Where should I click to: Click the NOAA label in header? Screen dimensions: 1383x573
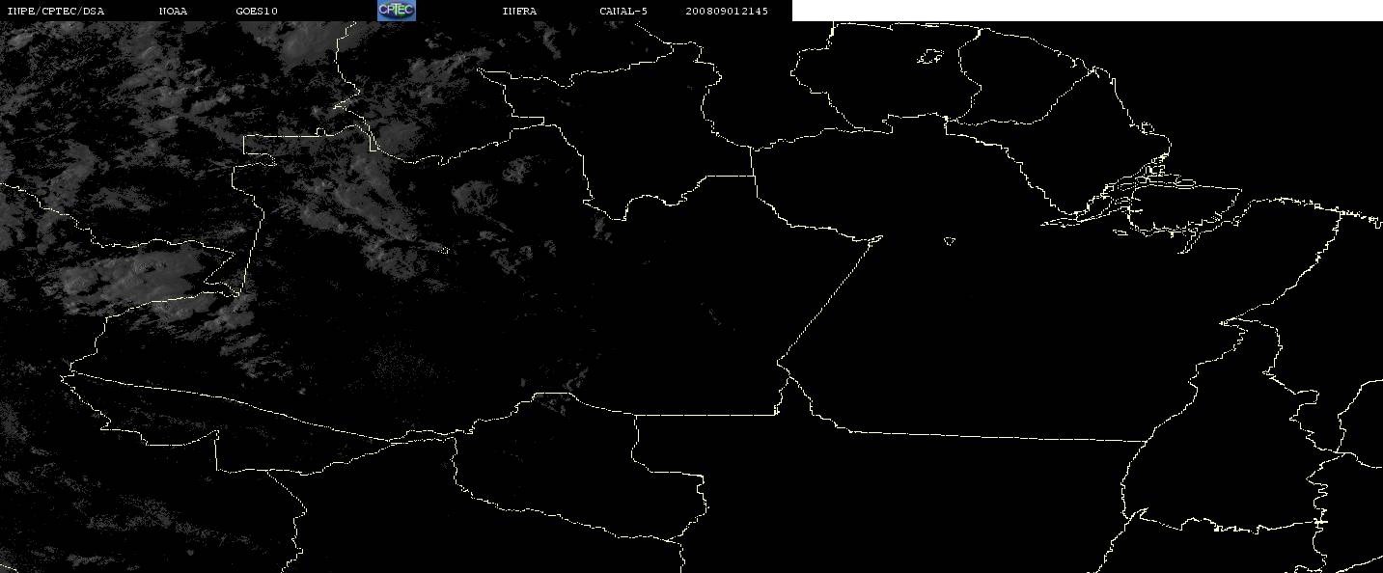[x=174, y=11]
